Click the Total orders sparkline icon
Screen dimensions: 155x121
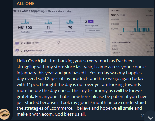click(x=48, y=22)
